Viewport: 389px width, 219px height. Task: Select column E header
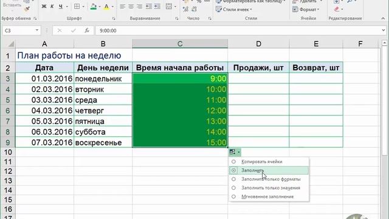(316, 44)
